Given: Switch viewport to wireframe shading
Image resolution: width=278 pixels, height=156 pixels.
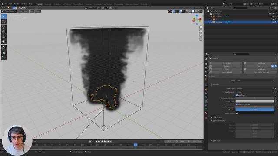Looking at the screenshot, I should click(190, 11).
